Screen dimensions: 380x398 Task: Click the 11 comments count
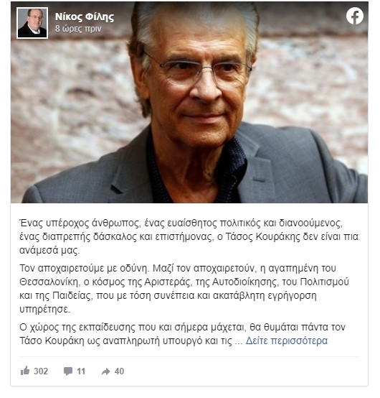81,371
